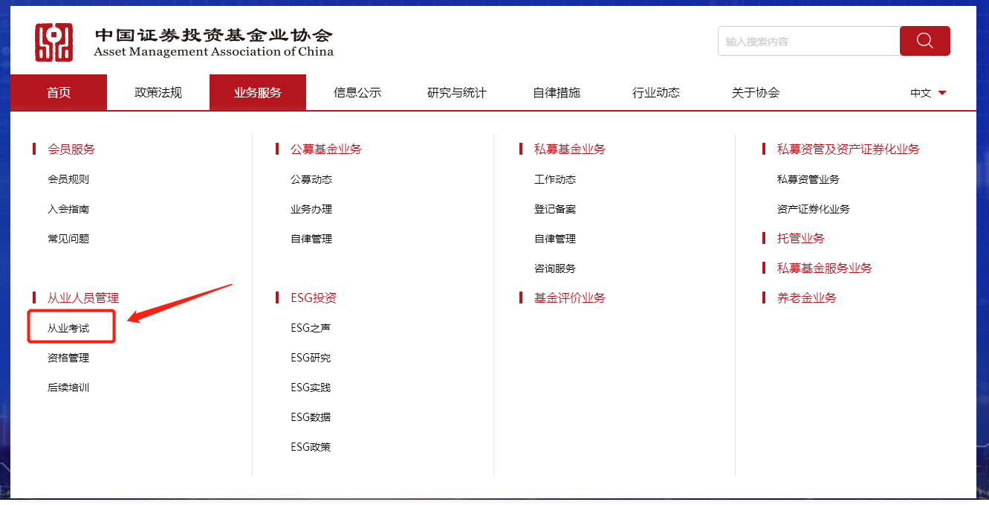Select ESG数据 from the ESG list
Screen dimensions: 989x505
310,416
